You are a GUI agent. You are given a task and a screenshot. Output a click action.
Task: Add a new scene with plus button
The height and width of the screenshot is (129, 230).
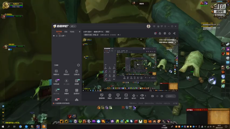point(80,32)
